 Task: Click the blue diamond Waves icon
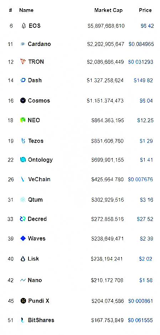tap(23, 238)
